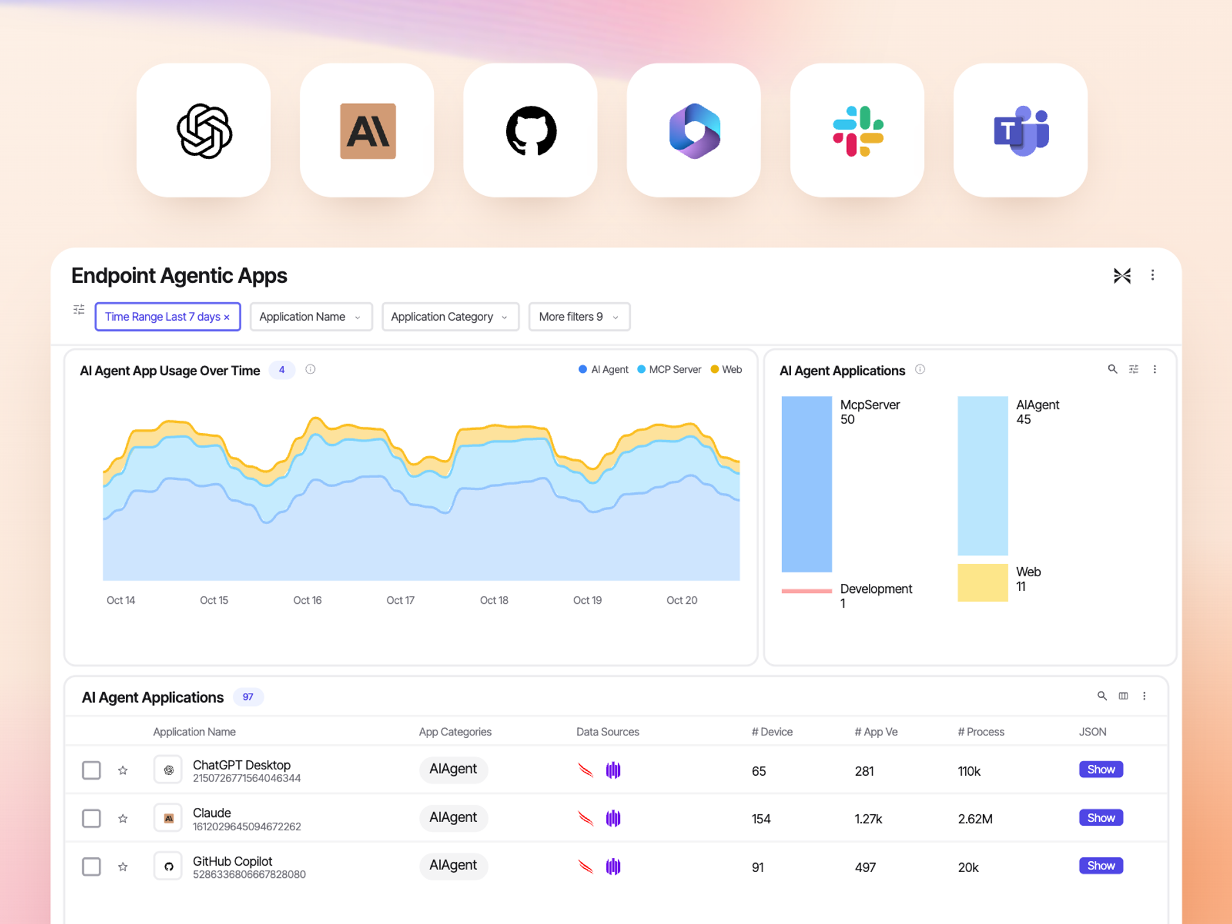Toggle the AI Agent legend item
The height and width of the screenshot is (924, 1232).
click(603, 369)
